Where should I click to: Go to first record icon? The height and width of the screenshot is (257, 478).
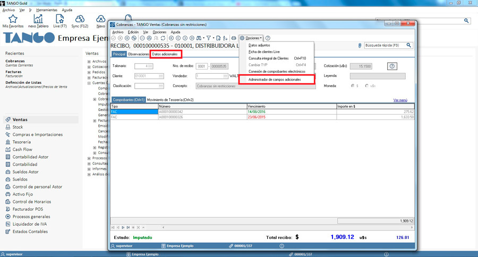click(x=172, y=38)
